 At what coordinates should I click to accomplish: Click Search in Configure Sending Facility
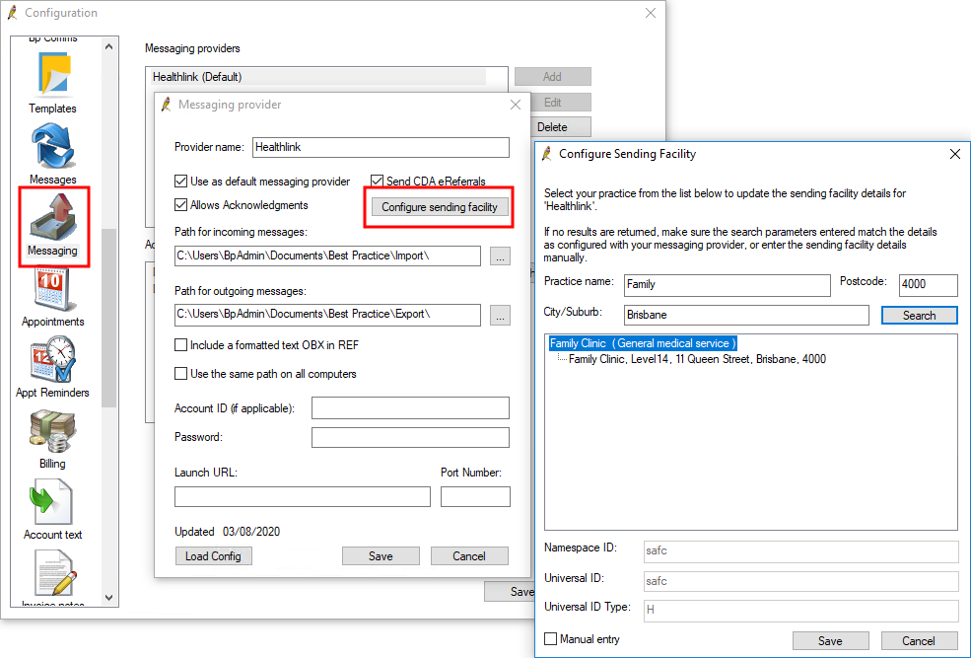coord(919,316)
